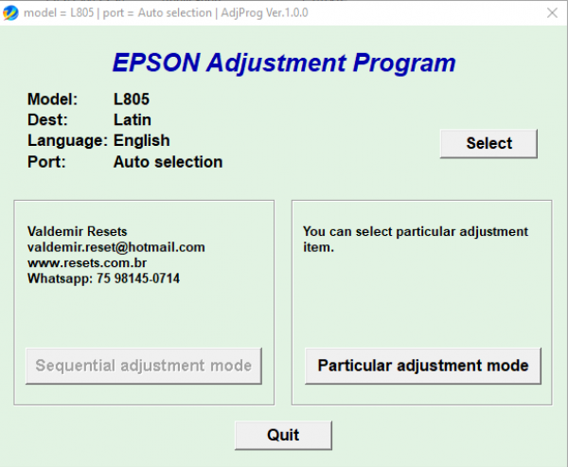
Task: Click the Port: label
Action: 46,162
